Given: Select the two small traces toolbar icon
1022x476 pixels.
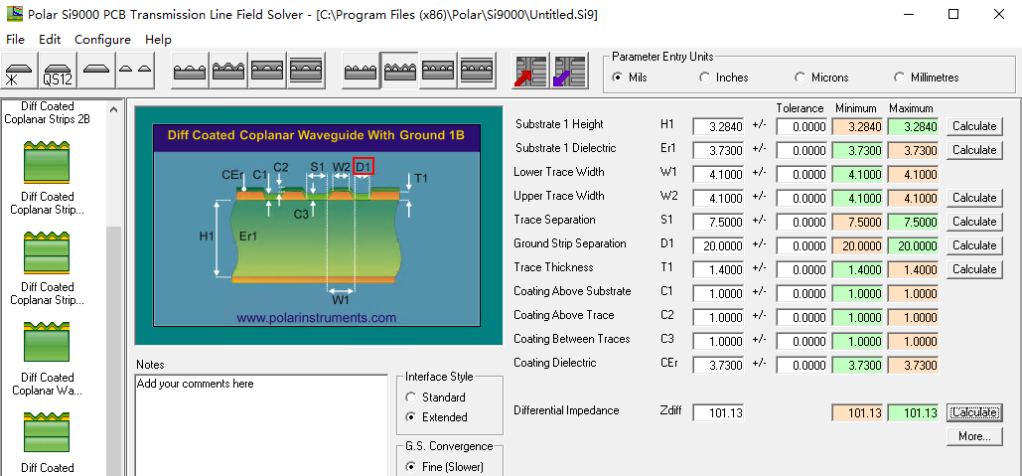Looking at the screenshot, I should click(135, 71).
